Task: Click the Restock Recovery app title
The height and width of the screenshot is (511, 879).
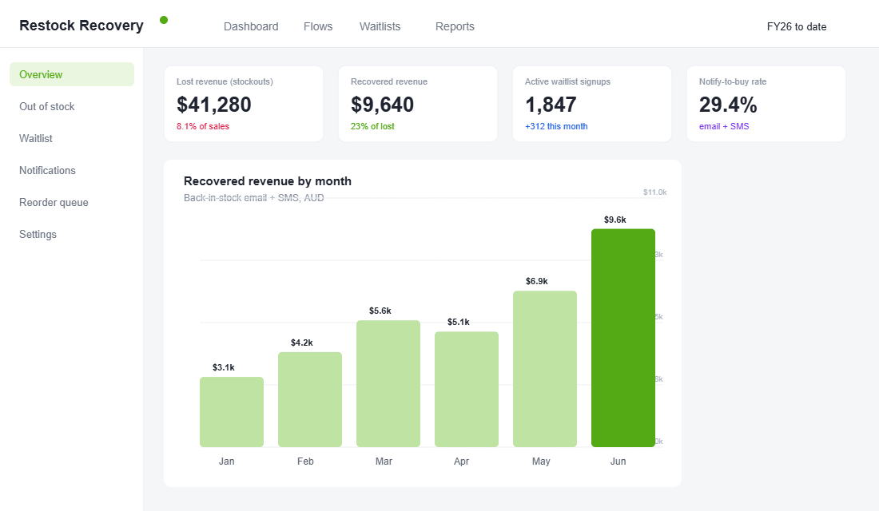Action: click(x=82, y=26)
